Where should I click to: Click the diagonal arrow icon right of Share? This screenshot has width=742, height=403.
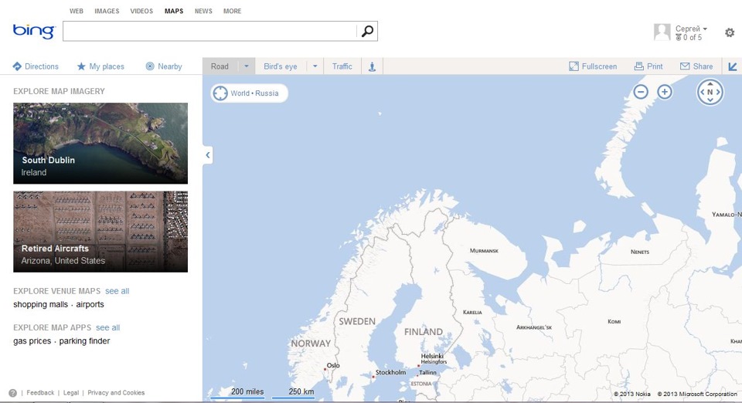(x=732, y=66)
